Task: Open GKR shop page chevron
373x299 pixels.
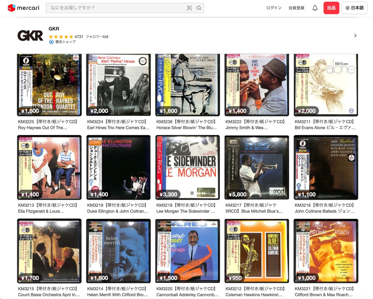Action: point(355,36)
